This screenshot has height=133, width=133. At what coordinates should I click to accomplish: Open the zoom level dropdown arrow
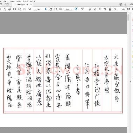[71, 9]
